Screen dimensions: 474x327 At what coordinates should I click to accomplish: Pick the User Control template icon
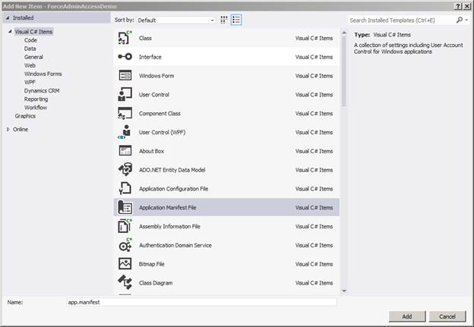125,95
